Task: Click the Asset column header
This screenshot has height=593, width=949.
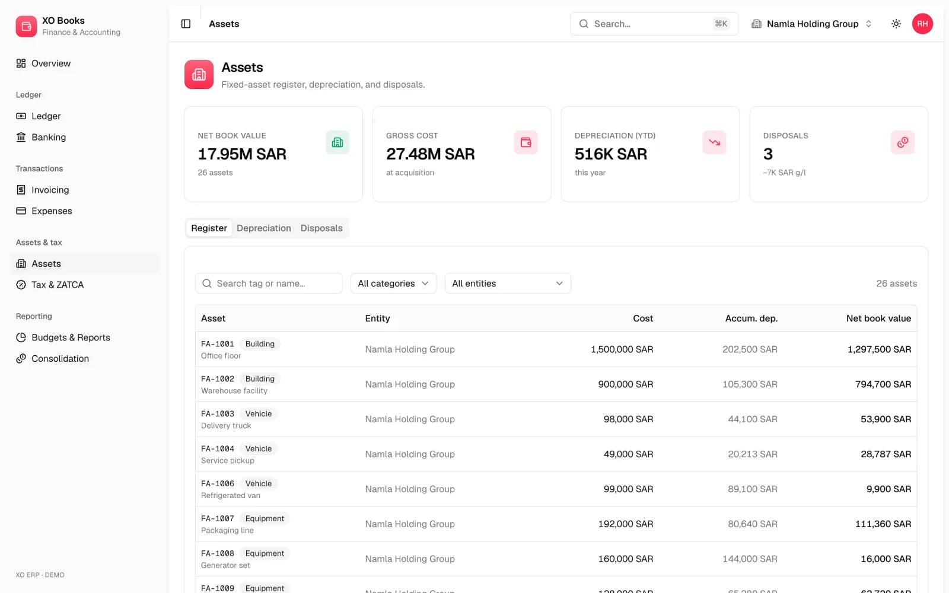Action: (214, 318)
